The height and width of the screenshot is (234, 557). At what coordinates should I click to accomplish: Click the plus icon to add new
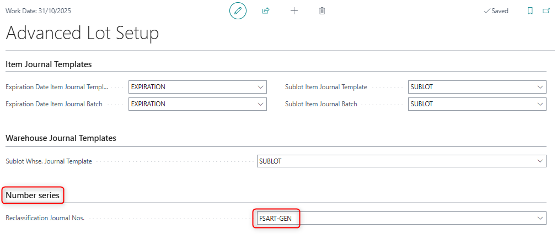coord(294,11)
